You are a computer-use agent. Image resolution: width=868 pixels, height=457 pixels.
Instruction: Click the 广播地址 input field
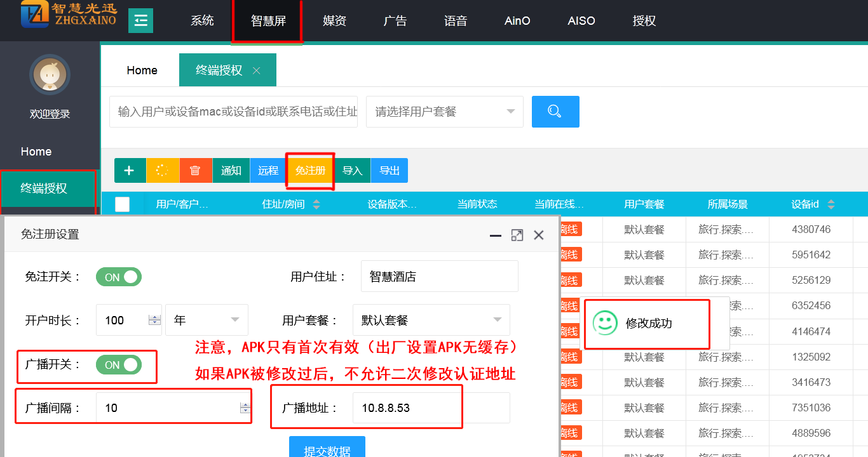click(x=431, y=407)
